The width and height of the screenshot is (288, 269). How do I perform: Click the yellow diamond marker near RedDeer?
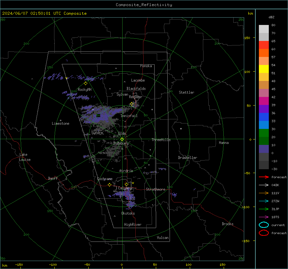pos(132,104)
